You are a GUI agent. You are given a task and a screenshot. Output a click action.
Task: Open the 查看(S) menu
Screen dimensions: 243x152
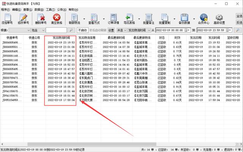coord(28,9)
